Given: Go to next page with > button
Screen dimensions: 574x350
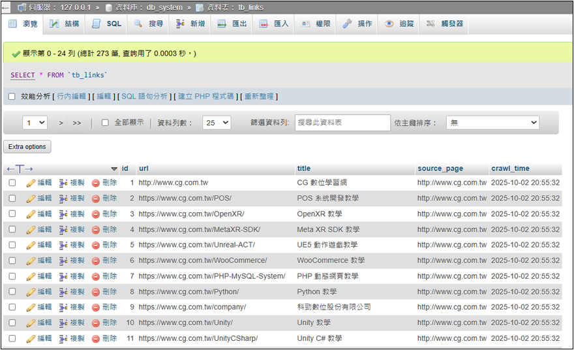Looking at the screenshot, I should 61,123.
